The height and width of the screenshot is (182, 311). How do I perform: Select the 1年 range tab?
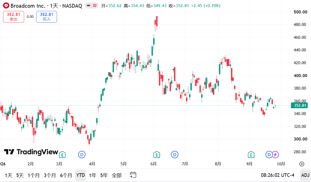tap(93, 175)
